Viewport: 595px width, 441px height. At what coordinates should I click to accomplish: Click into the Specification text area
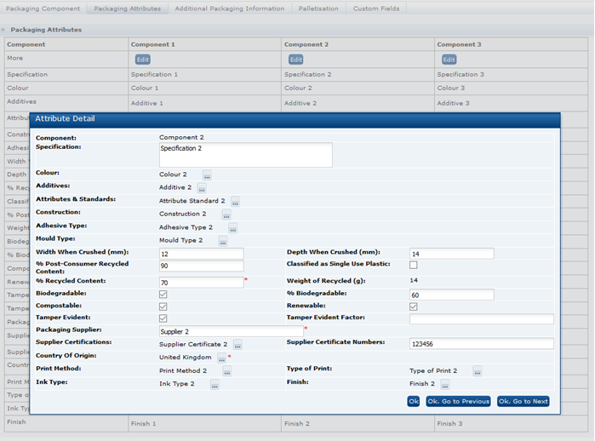[245, 155]
